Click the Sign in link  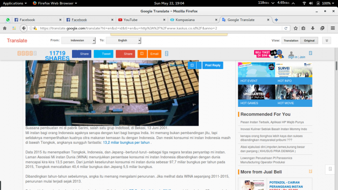click(292, 57)
